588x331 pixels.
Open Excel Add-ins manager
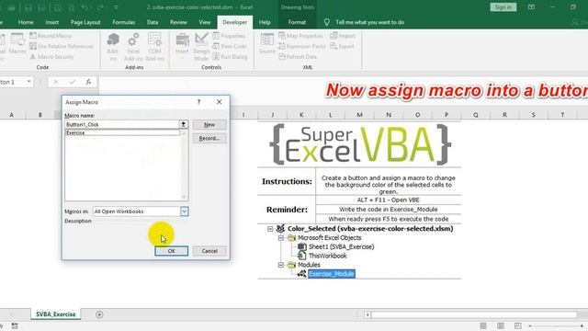(x=133, y=47)
